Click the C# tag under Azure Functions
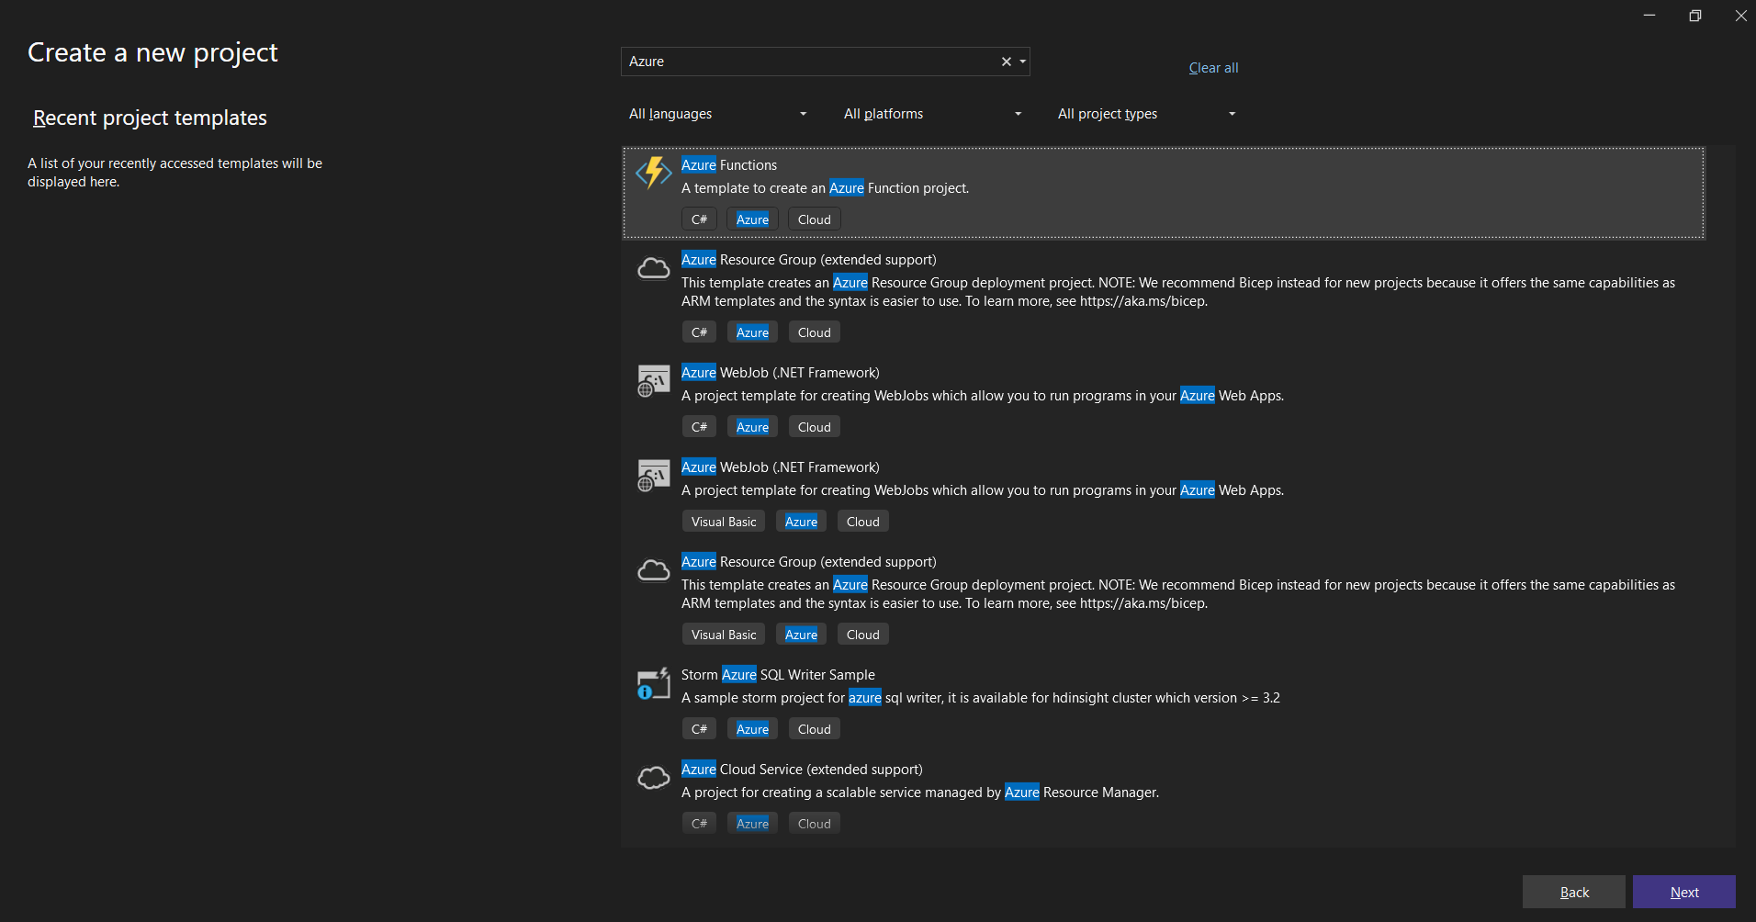 point(699,219)
